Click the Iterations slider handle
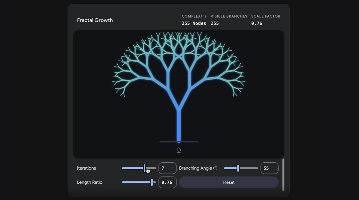Viewport: 359px width, 200px height. pos(144,168)
